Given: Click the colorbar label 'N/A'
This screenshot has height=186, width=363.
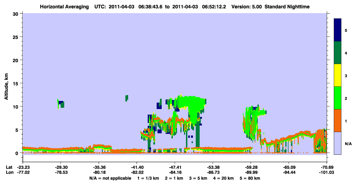Looking at the screenshot, I should (x=348, y=144).
